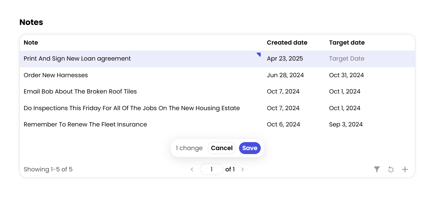Image resolution: width=436 pixels, height=200 pixels.
Task: Cancel the pending change
Action: pyautogui.click(x=222, y=148)
